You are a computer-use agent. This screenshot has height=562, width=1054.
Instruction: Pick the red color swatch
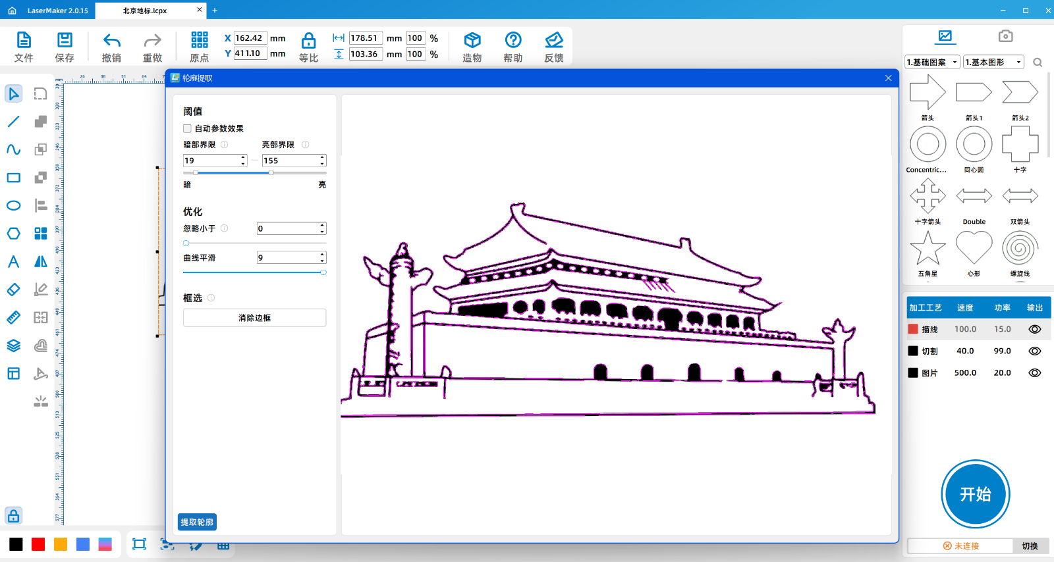[x=38, y=544]
